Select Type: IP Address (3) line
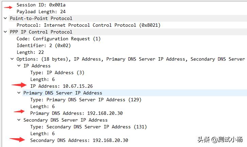The height and width of the screenshot is (147, 247). [x=57, y=72]
